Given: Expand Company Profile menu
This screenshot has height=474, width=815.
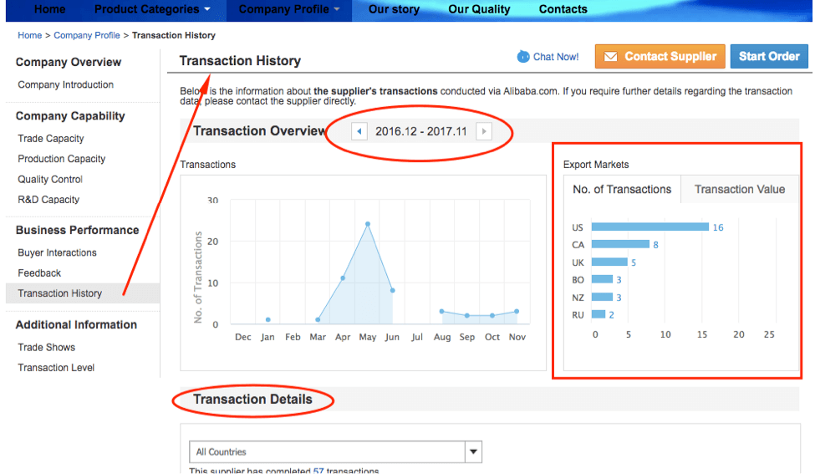Looking at the screenshot, I should click(x=289, y=9).
